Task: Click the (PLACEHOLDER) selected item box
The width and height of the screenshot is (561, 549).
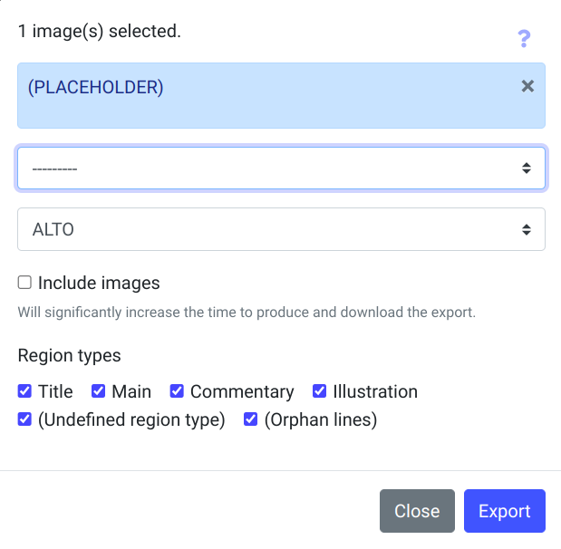Action: tap(272, 96)
